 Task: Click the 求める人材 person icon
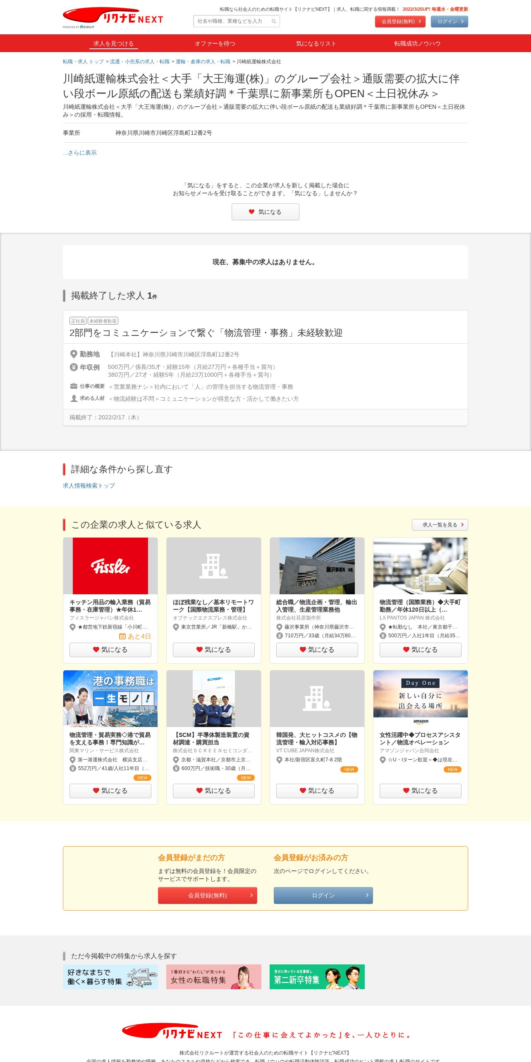pos(74,398)
